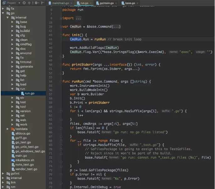The image size is (215, 189).
Task: Select the cmdflag folder icon
Action: coord(18,45)
